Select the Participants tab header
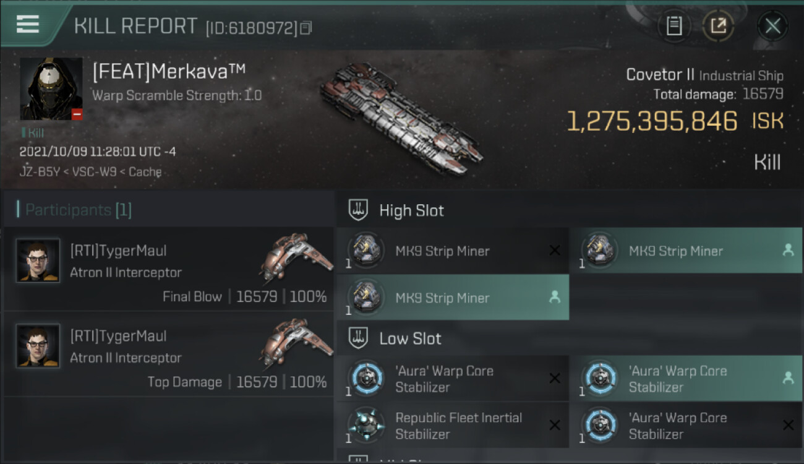 [x=74, y=210]
